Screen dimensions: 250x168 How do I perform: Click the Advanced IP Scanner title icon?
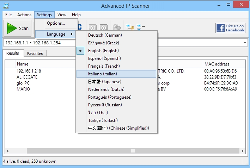6,6
